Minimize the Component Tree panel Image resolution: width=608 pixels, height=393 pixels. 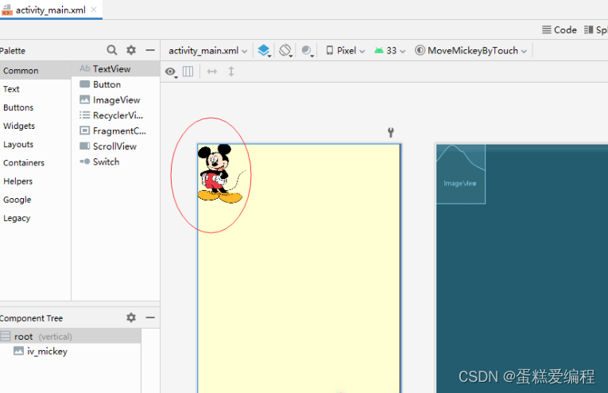[150, 317]
